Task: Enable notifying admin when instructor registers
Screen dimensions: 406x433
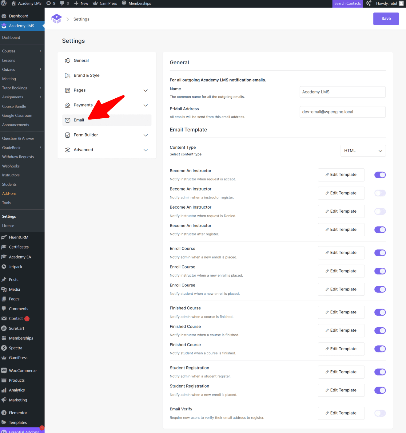Action: 380,193
